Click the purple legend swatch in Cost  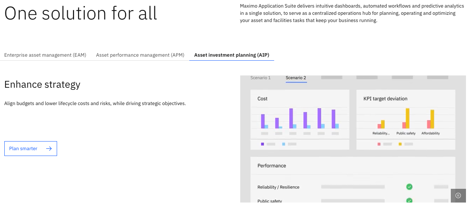pos(262,144)
